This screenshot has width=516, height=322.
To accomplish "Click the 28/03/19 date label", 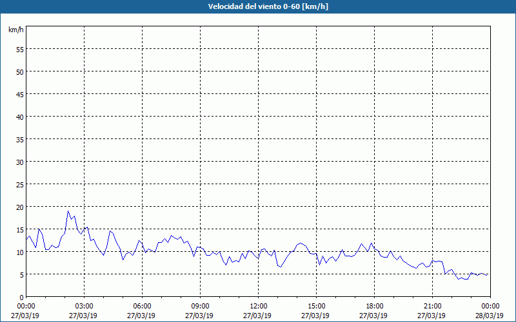I will point(490,316).
